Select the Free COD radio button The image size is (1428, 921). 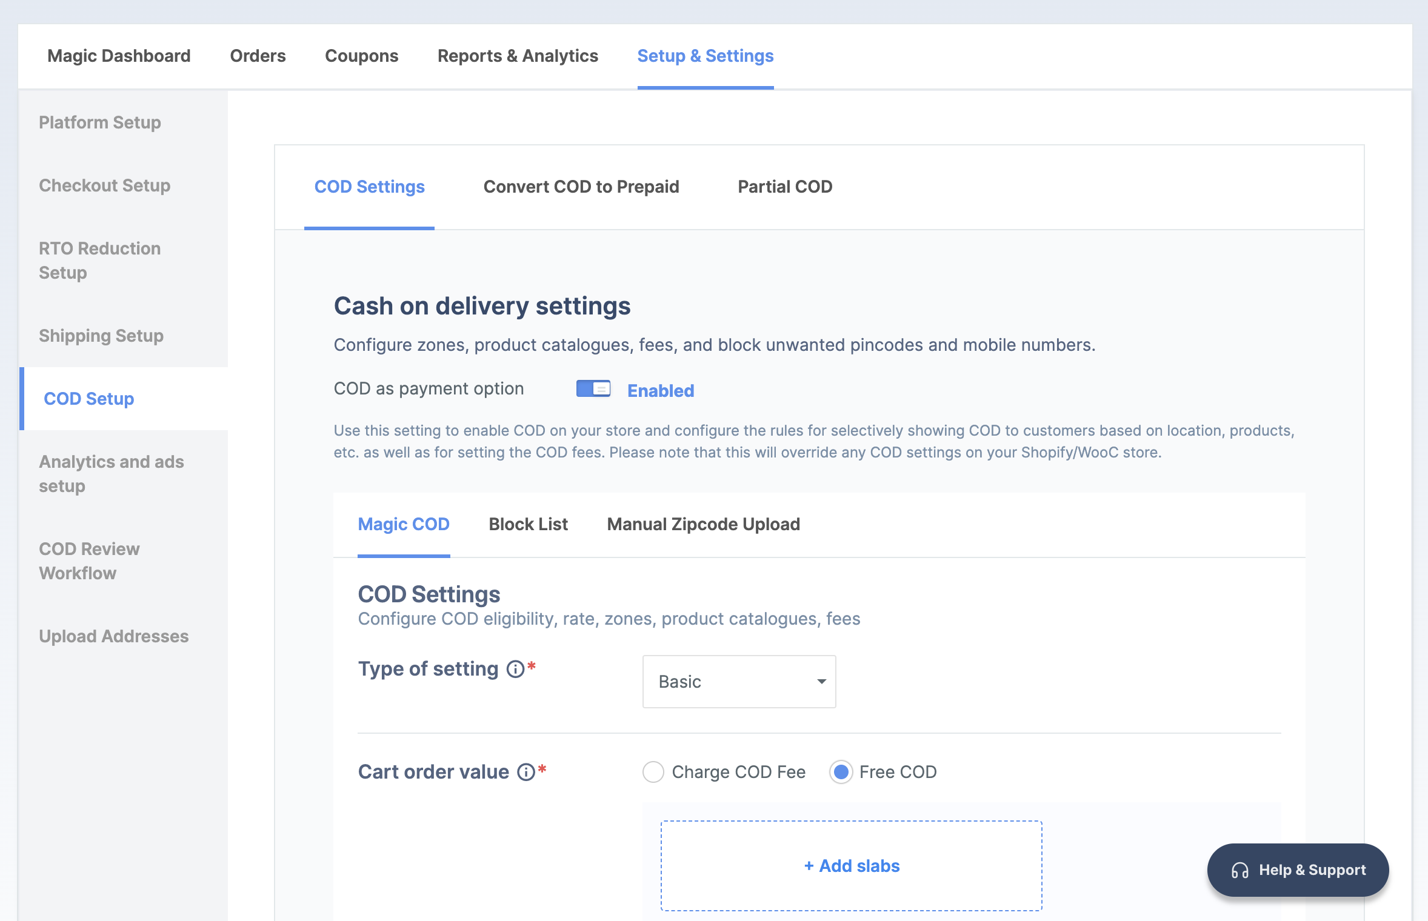click(841, 772)
